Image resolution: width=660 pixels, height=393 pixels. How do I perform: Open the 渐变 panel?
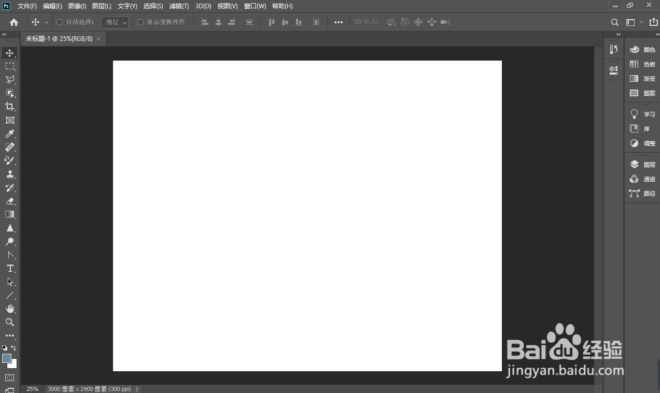coord(642,79)
